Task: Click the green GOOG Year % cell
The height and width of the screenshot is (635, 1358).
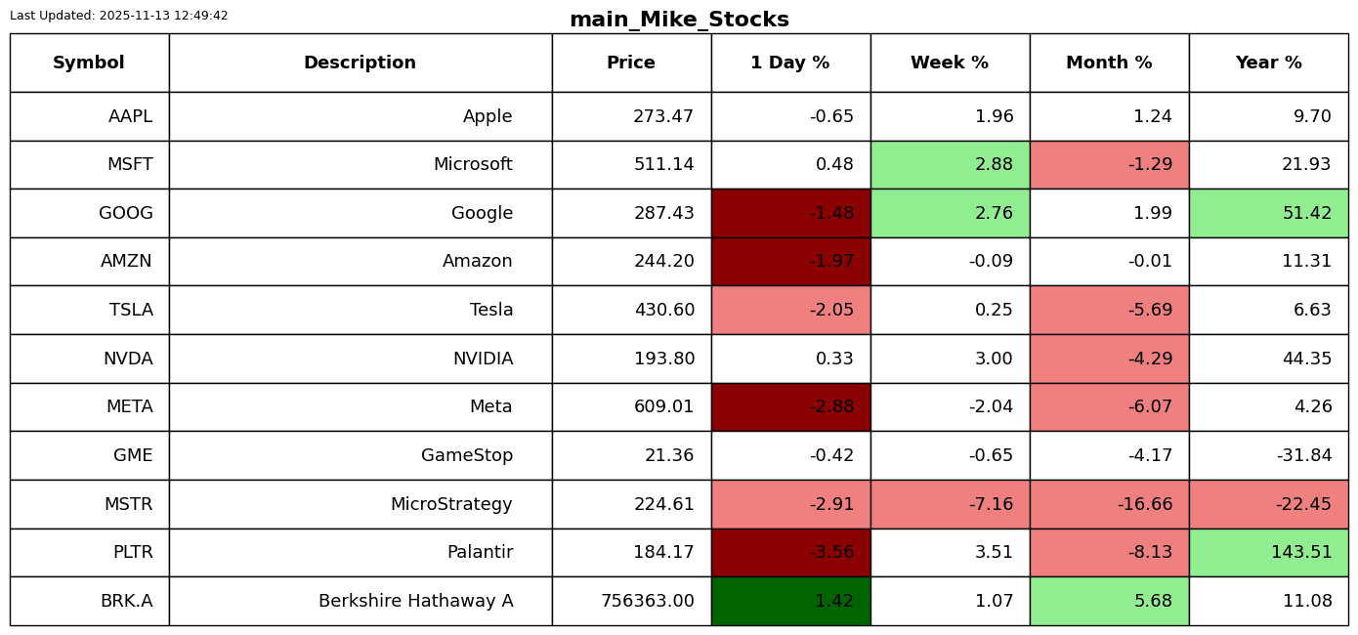Action: pyautogui.click(x=1268, y=213)
